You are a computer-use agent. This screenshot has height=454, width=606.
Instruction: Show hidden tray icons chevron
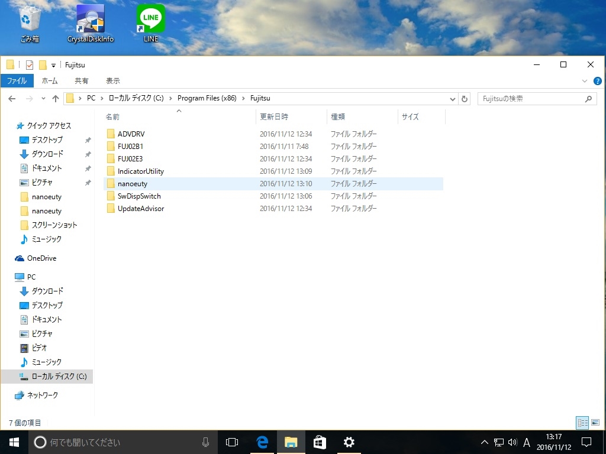click(x=484, y=442)
